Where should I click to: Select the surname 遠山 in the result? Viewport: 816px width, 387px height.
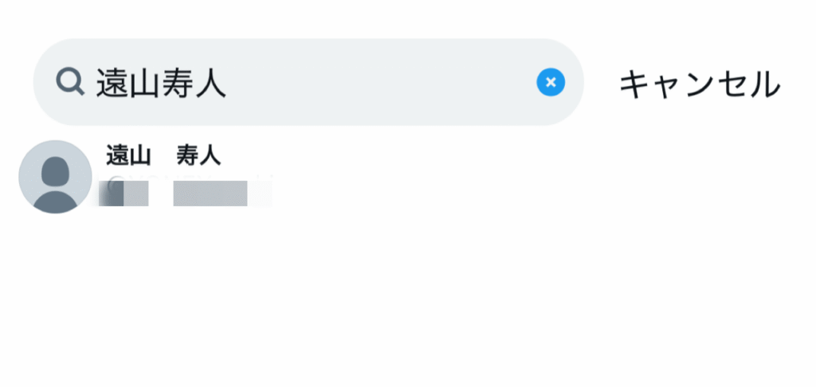(x=128, y=155)
